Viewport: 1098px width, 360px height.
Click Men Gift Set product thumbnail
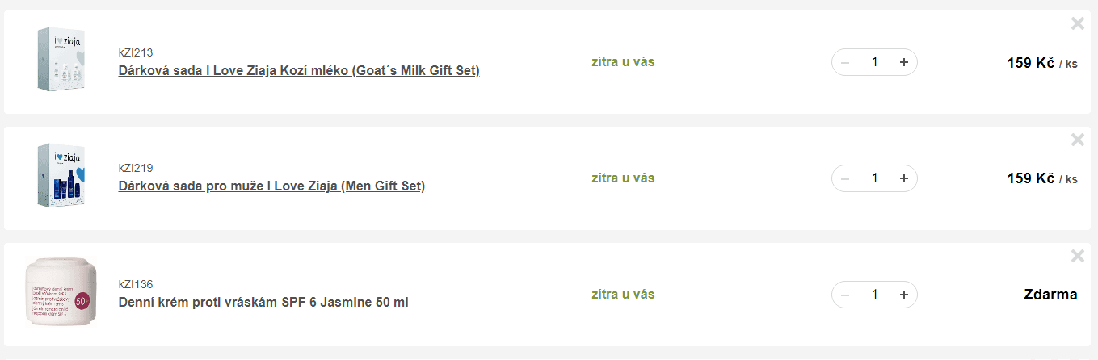click(61, 178)
